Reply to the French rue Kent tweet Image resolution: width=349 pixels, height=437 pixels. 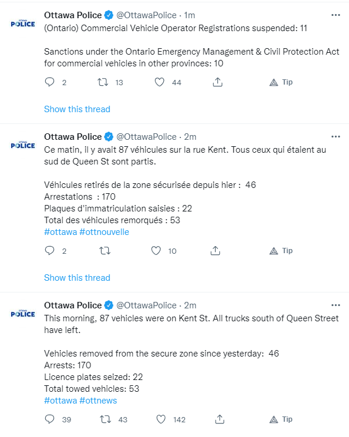pos(49,251)
